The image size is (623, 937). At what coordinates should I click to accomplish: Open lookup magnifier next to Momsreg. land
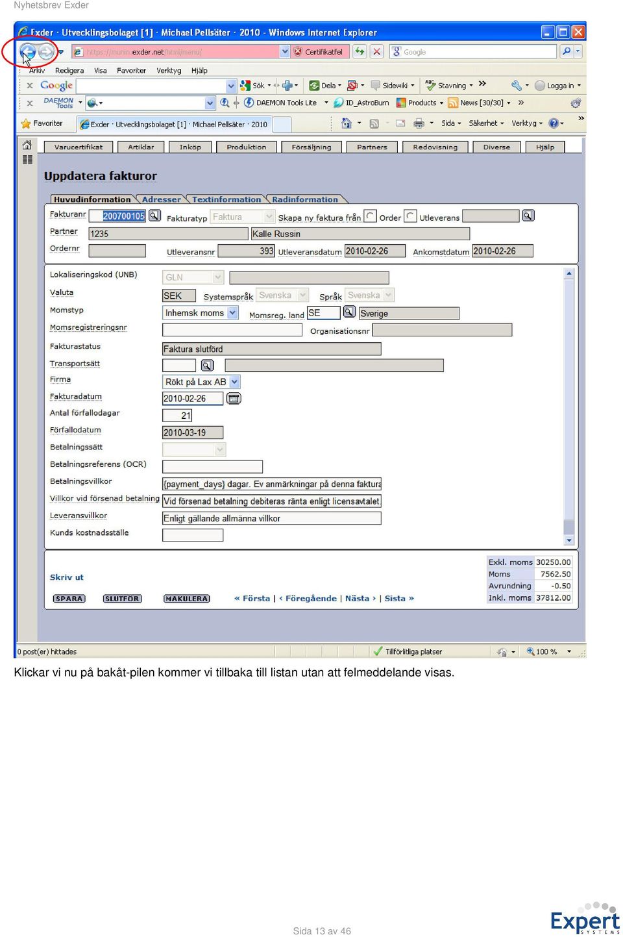click(349, 312)
